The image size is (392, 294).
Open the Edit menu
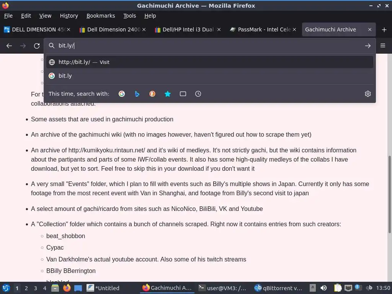pos(26,16)
